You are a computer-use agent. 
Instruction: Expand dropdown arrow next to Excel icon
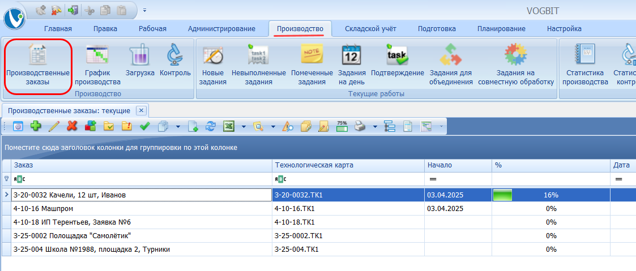[x=244, y=127]
